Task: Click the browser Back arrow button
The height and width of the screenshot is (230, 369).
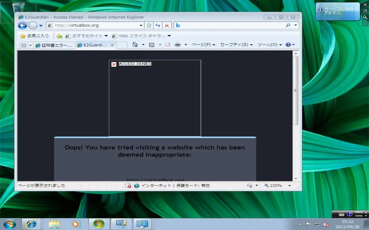Action: [x=22, y=26]
